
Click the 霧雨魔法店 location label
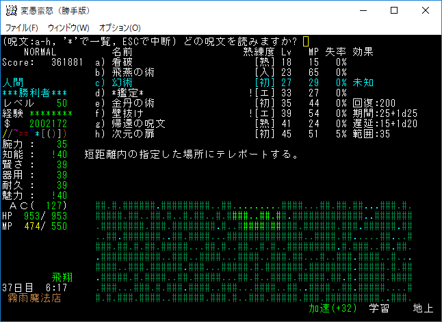click(35, 299)
